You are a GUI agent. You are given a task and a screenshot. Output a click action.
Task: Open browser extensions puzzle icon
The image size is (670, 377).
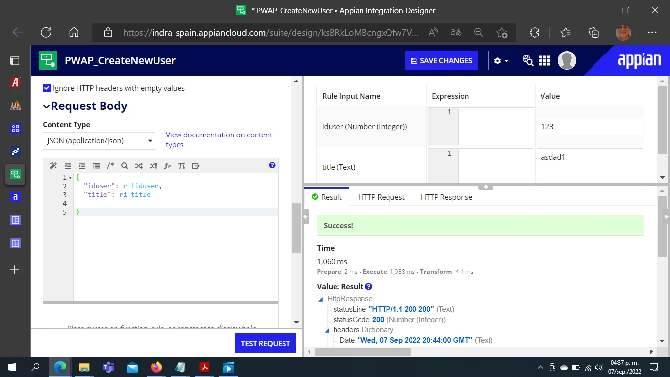[x=534, y=32]
